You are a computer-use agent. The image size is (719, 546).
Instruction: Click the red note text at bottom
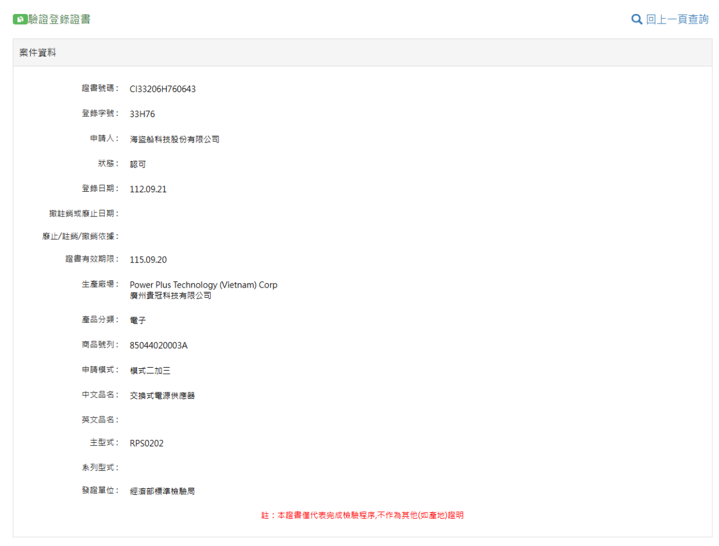(362, 515)
